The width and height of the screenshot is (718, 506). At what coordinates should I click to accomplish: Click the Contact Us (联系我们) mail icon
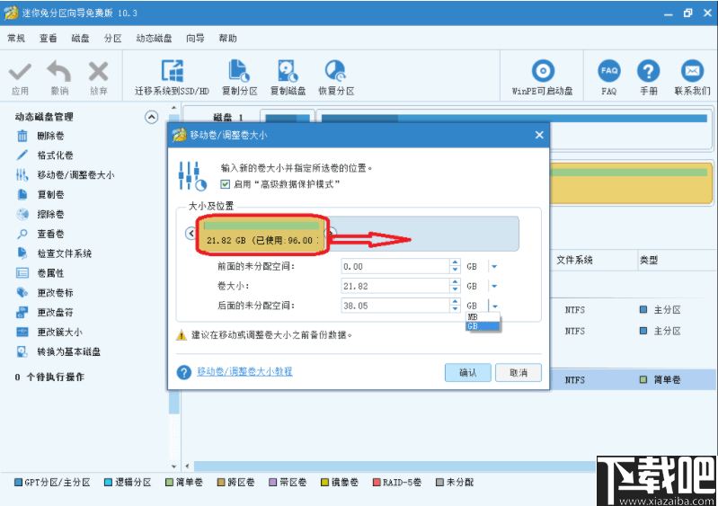coord(692,71)
